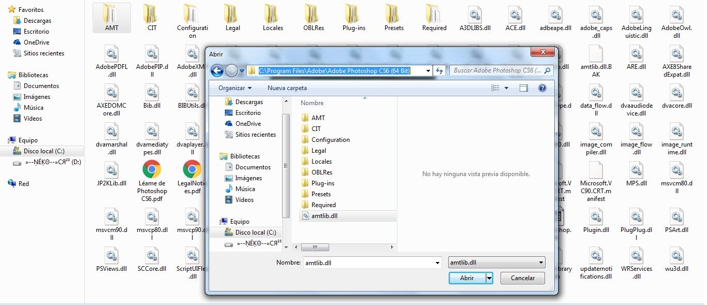Select the image_compiler.dll file icon

point(596,130)
